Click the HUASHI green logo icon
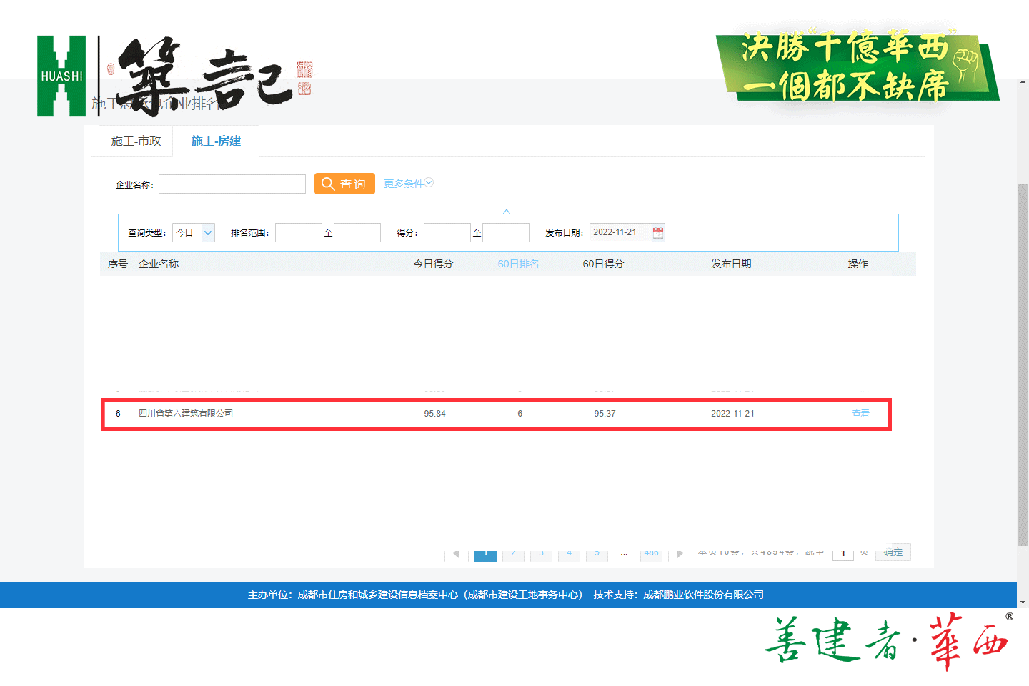This screenshot has height=686, width=1029. (61, 76)
